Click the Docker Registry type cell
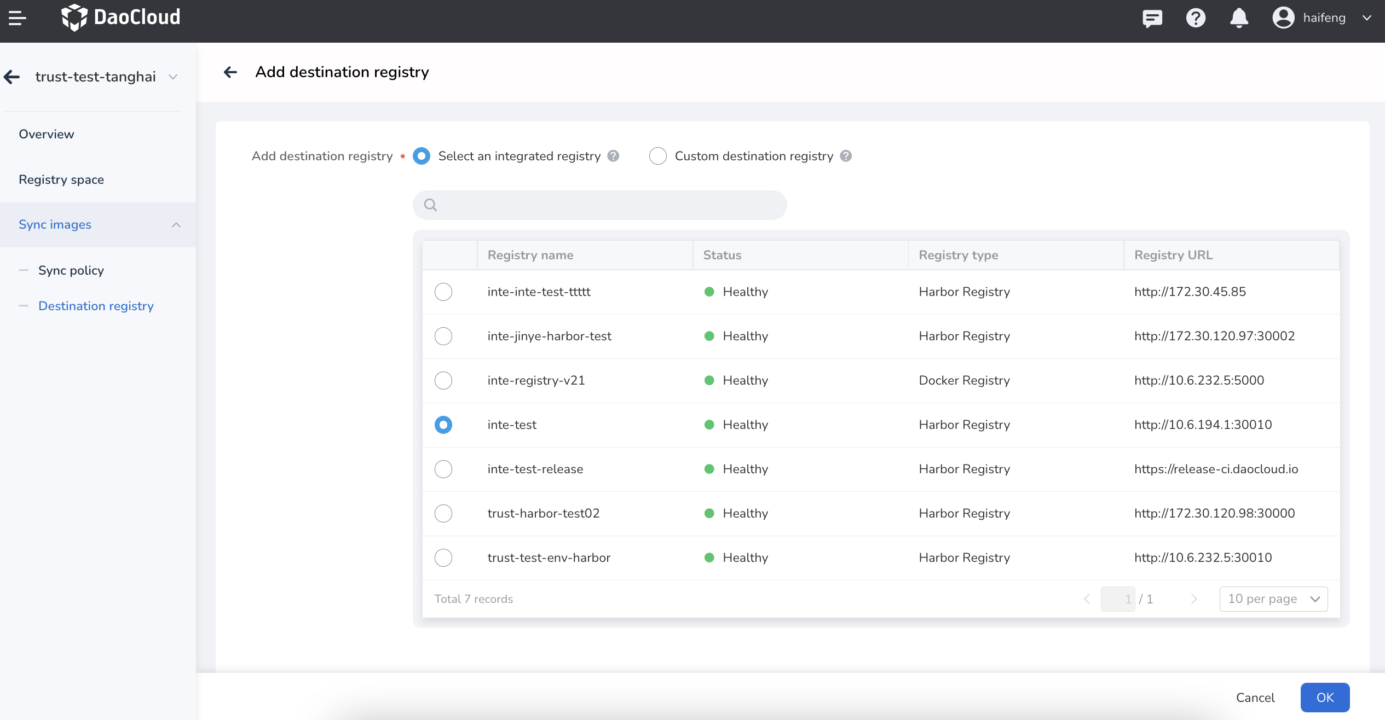1385x720 pixels. point(965,380)
